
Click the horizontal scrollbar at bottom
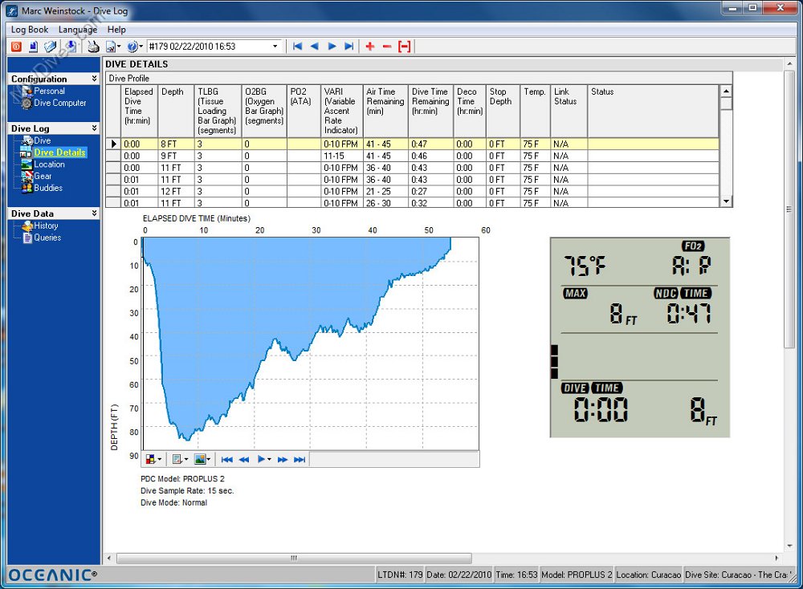click(294, 558)
